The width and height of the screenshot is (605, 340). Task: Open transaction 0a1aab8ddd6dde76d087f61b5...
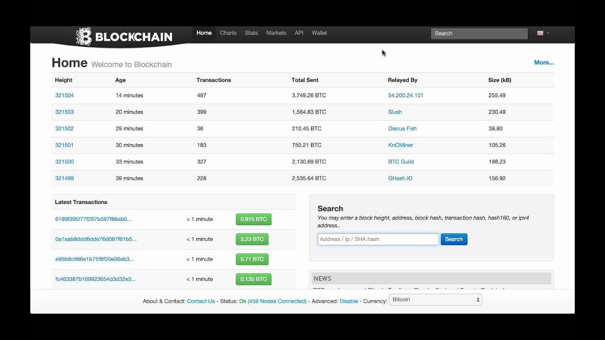[95, 239]
